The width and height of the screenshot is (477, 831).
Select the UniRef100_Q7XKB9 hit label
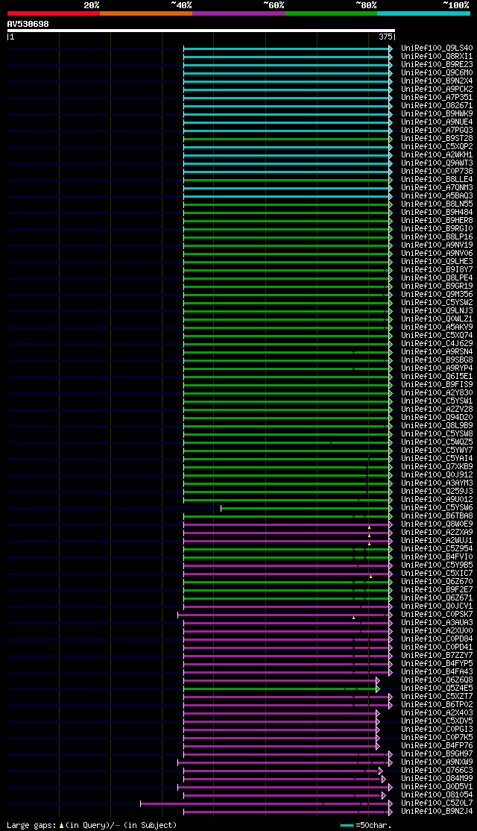437,467
